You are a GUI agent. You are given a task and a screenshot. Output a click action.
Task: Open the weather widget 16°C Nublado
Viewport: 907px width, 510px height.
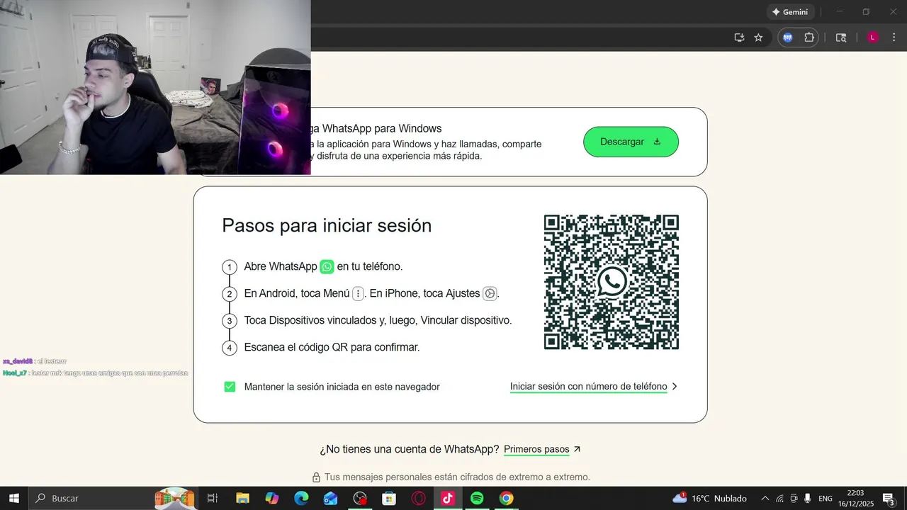tap(711, 498)
